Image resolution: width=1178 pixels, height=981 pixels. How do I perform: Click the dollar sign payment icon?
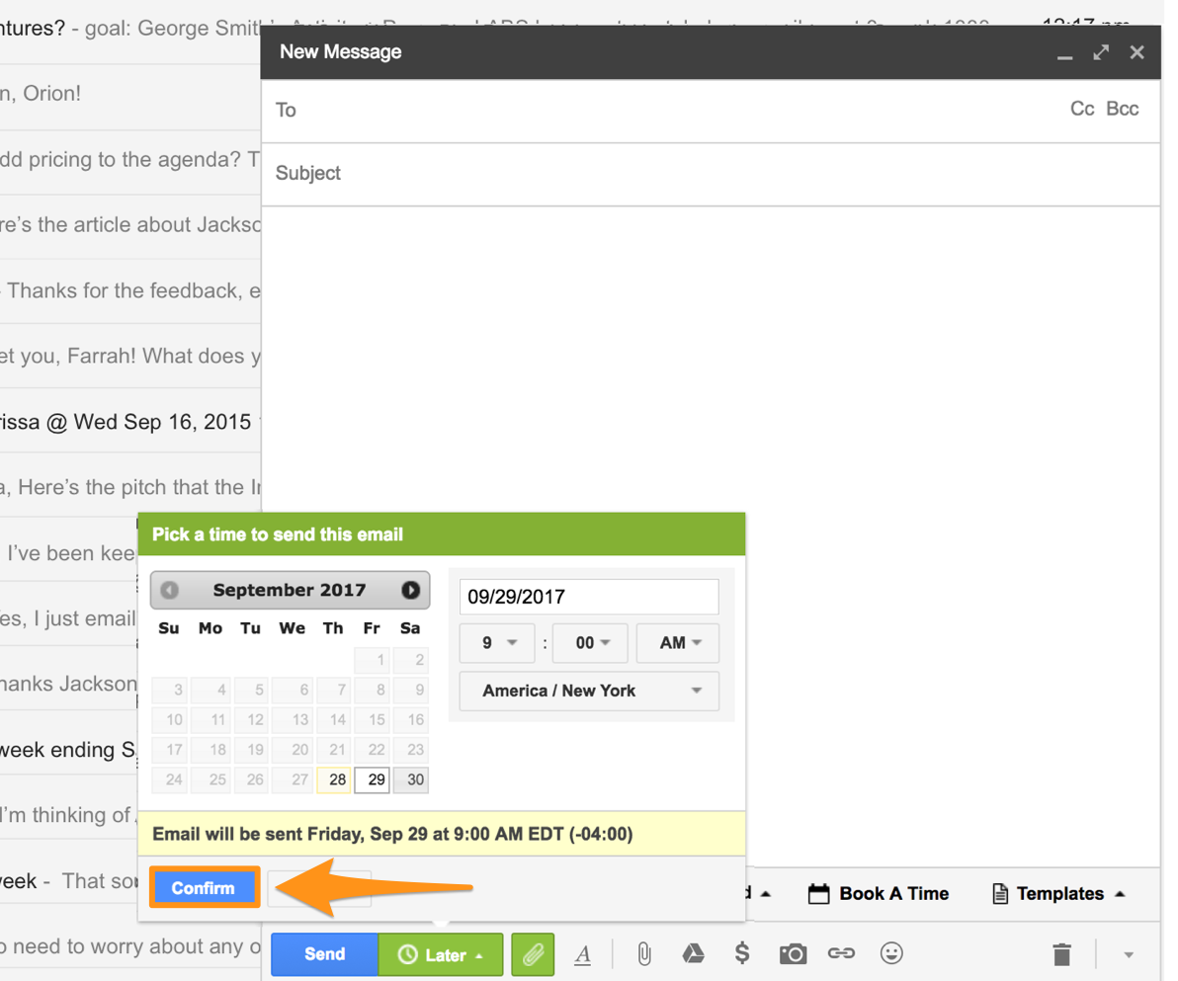coord(744,954)
